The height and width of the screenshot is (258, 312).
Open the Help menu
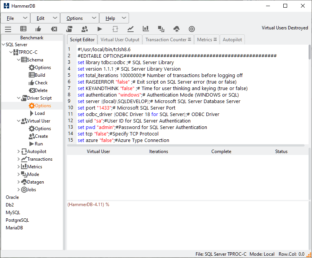[x=114, y=18]
